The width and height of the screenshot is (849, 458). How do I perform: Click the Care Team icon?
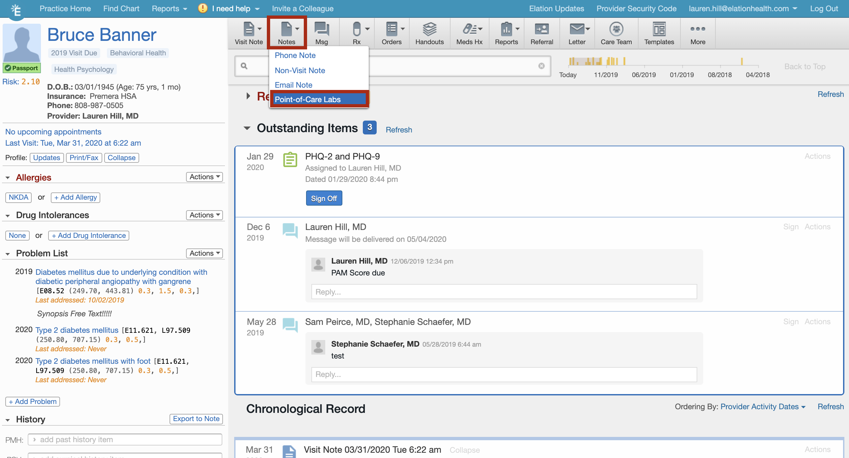pyautogui.click(x=616, y=29)
